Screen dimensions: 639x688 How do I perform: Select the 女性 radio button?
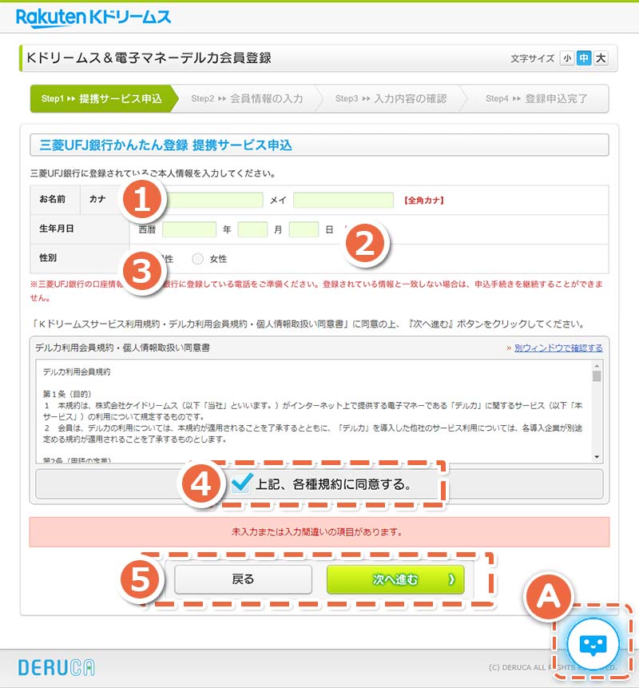pyautogui.click(x=197, y=259)
